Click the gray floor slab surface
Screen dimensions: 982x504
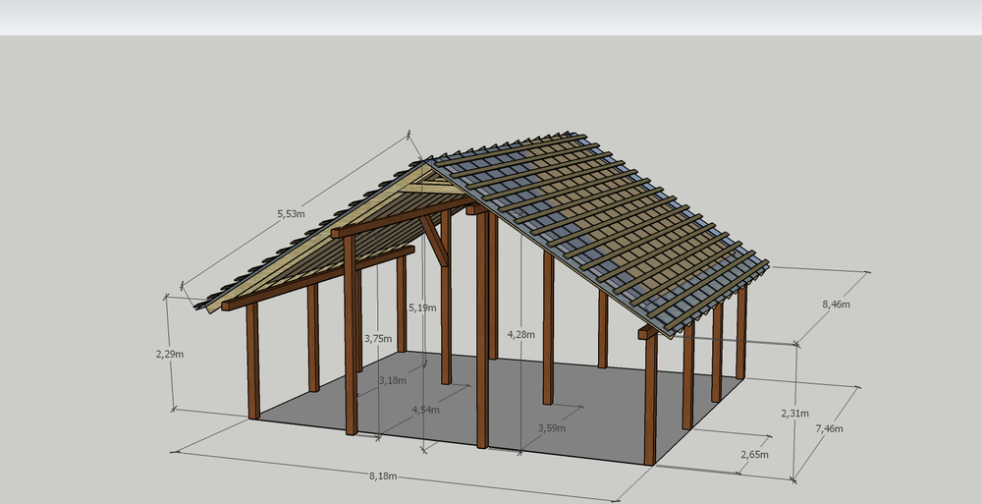tap(589, 393)
